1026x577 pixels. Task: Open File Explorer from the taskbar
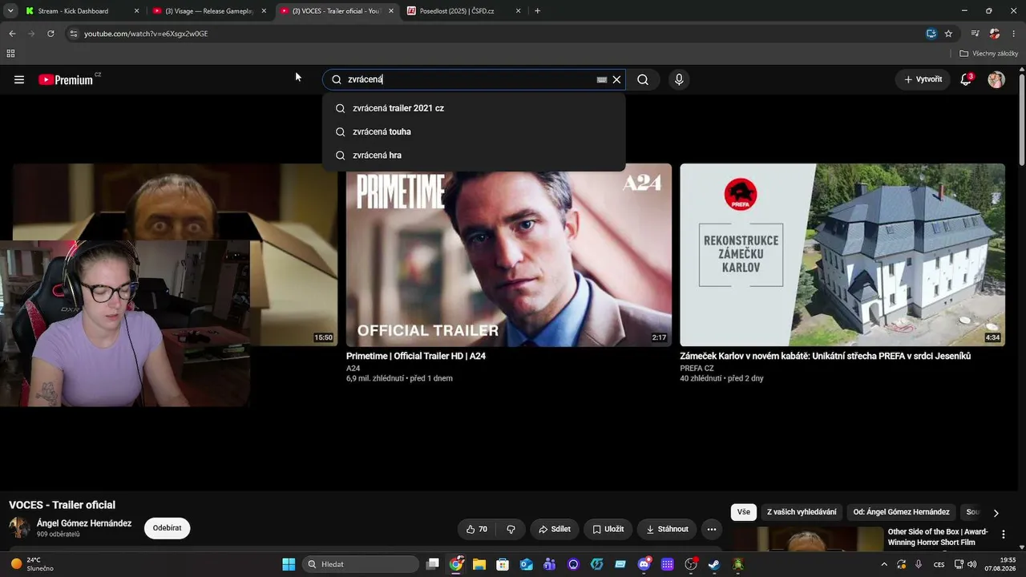coord(479,564)
